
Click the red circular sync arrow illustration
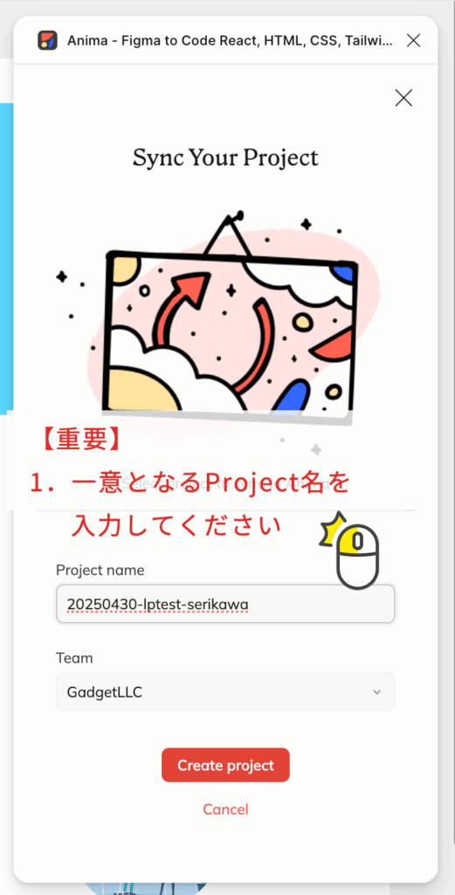[219, 336]
